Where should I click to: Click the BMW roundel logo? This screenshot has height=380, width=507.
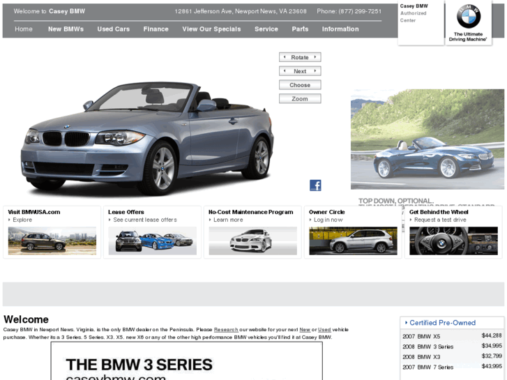click(x=469, y=16)
